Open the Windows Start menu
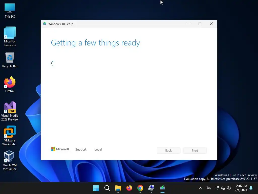This screenshot has height=194, width=258. click(x=96, y=188)
